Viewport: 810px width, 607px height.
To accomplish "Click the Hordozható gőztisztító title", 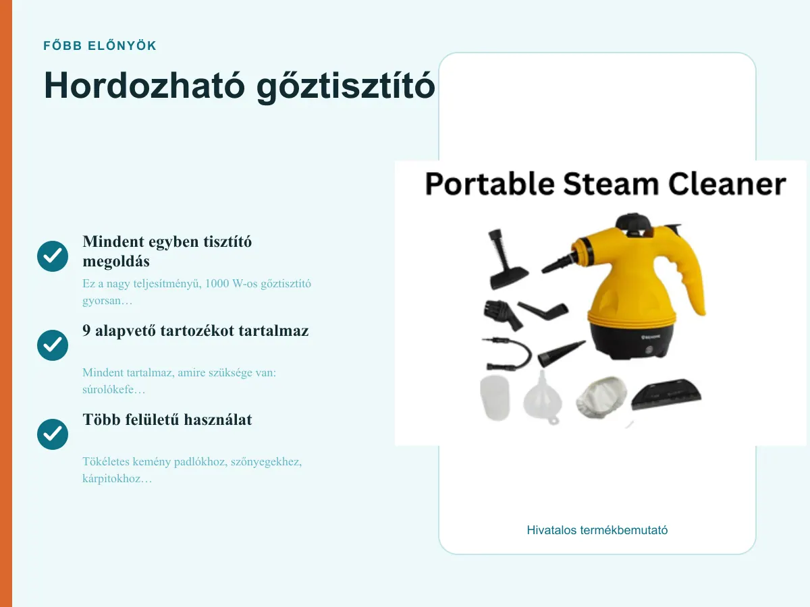I will [x=240, y=86].
